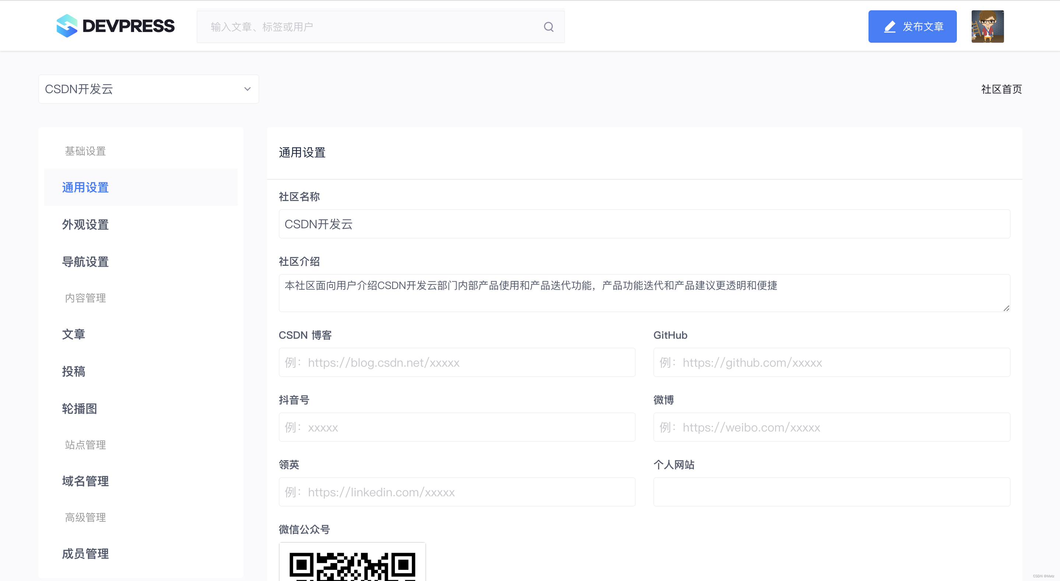The image size is (1060, 581).
Task: Click the DEVPRESS logo
Action: pos(115,26)
